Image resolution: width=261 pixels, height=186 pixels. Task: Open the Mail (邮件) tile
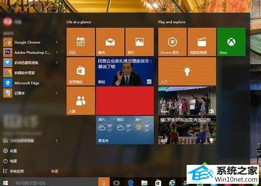coord(110,42)
